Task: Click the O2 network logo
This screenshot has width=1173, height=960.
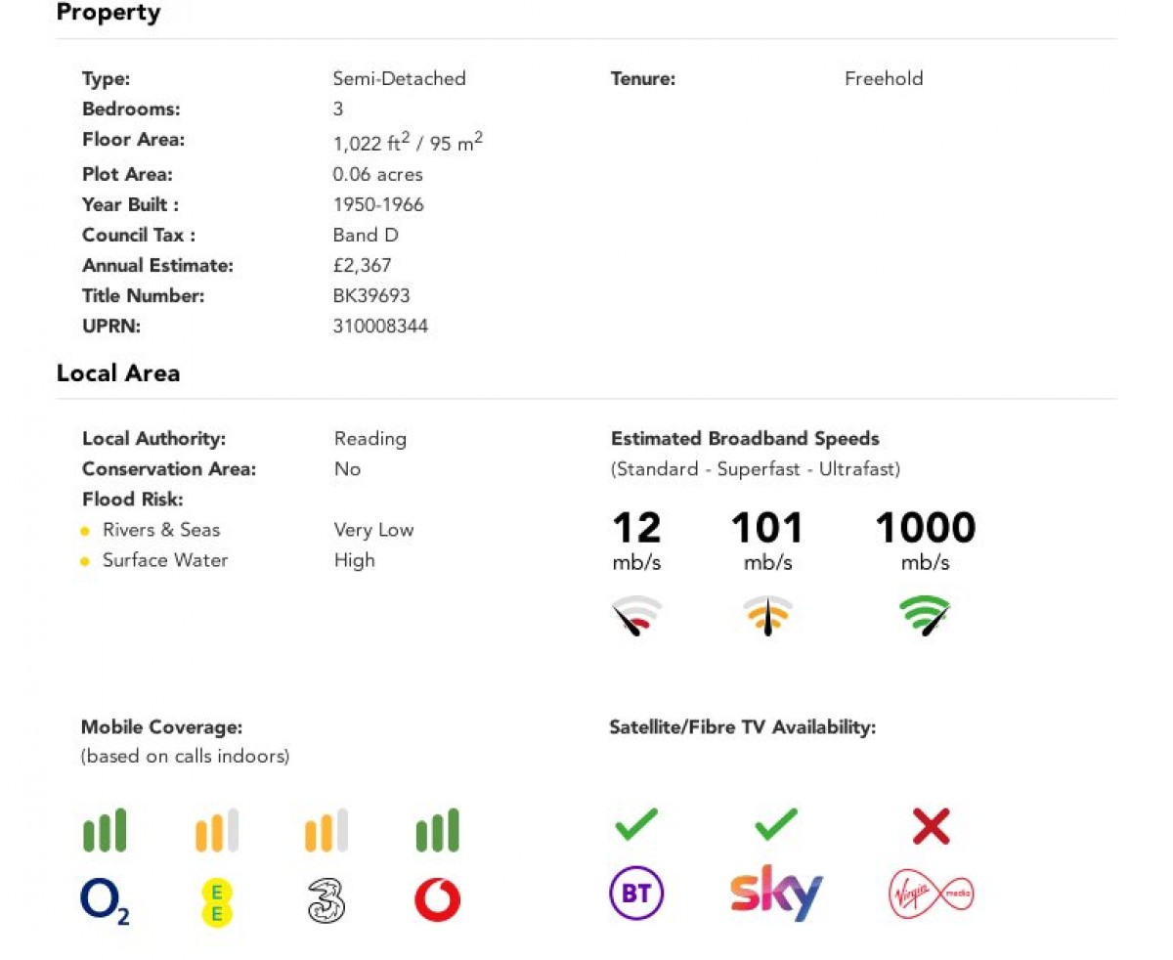Action: [x=105, y=901]
